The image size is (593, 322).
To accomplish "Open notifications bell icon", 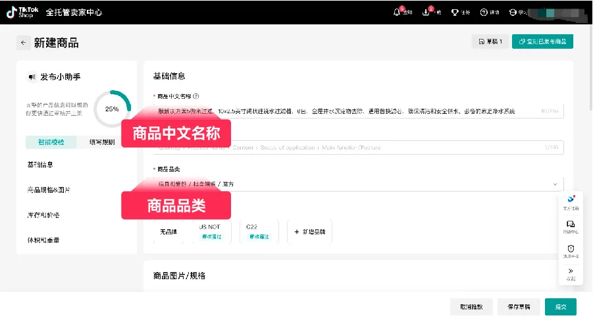I will tap(397, 13).
